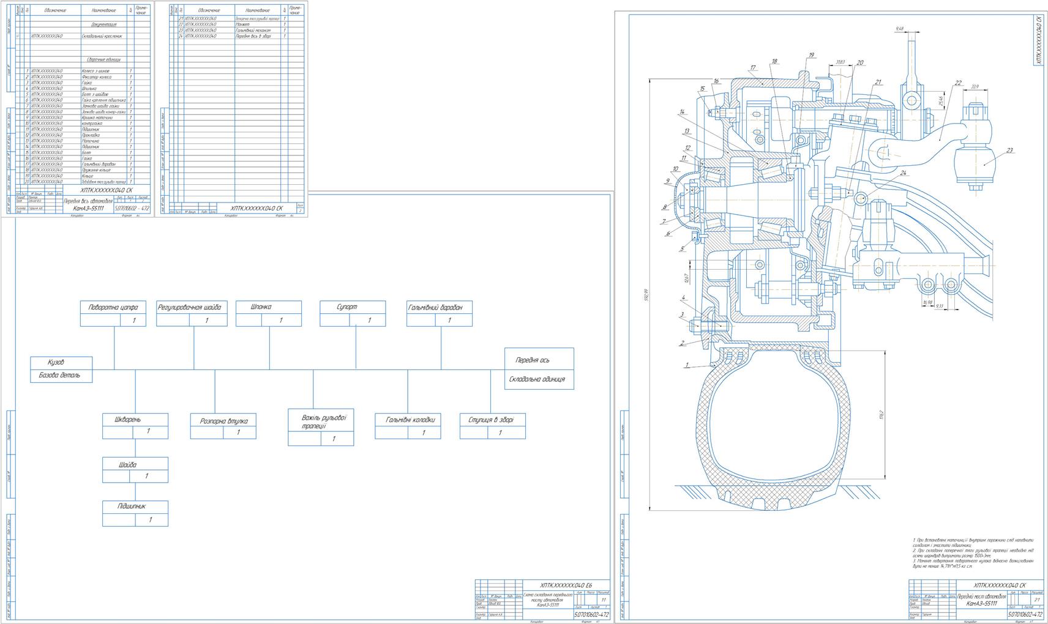Select spec row 18 'Пружинне кільце'
Image resolution: width=1048 pixels, height=624 pixels.
83,170
